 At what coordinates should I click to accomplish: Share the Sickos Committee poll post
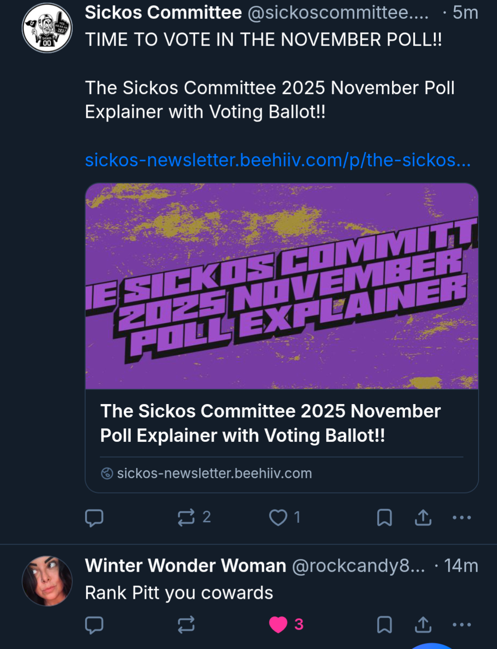click(423, 517)
